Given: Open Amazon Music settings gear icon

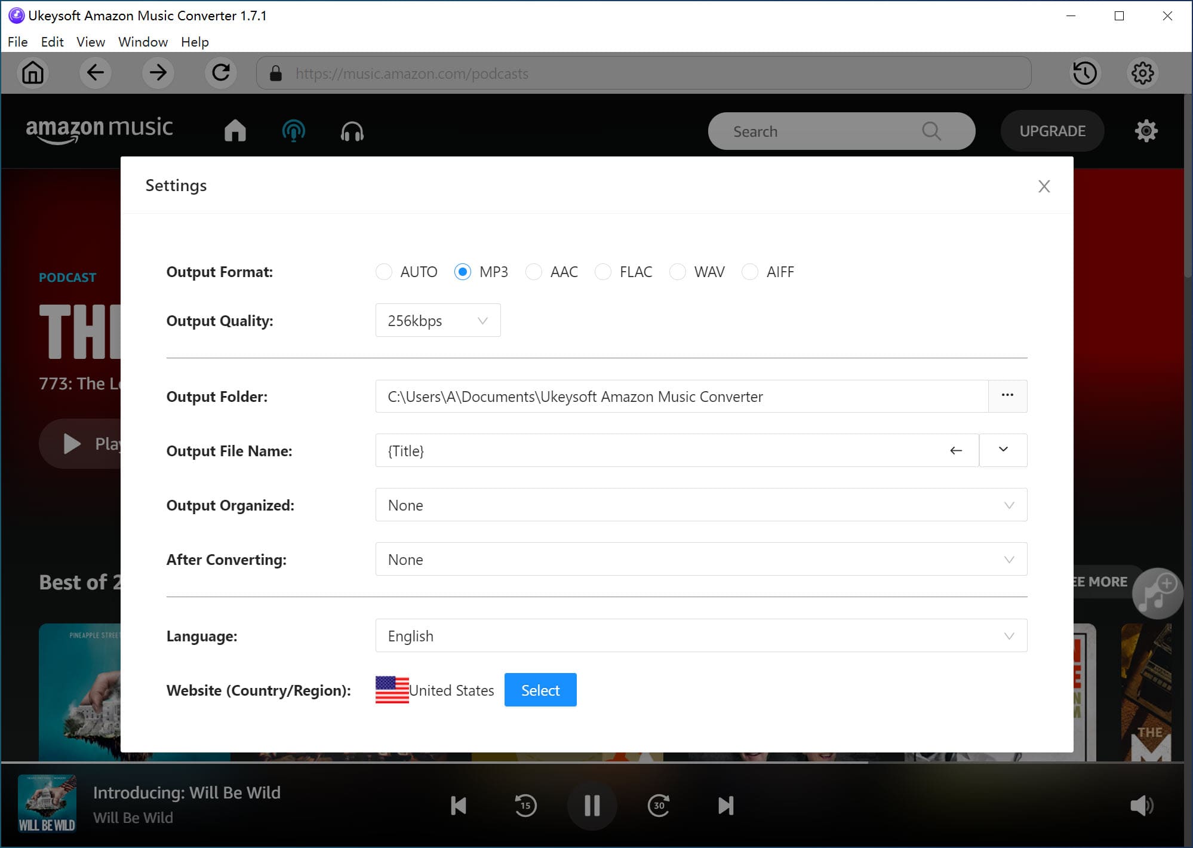Looking at the screenshot, I should point(1146,131).
